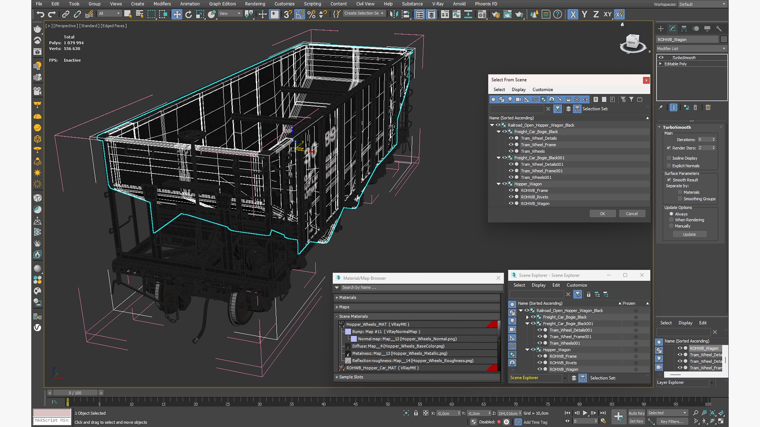This screenshot has width=760, height=427.
Task: Click Cancel in Select From Scene
Action: click(x=632, y=213)
